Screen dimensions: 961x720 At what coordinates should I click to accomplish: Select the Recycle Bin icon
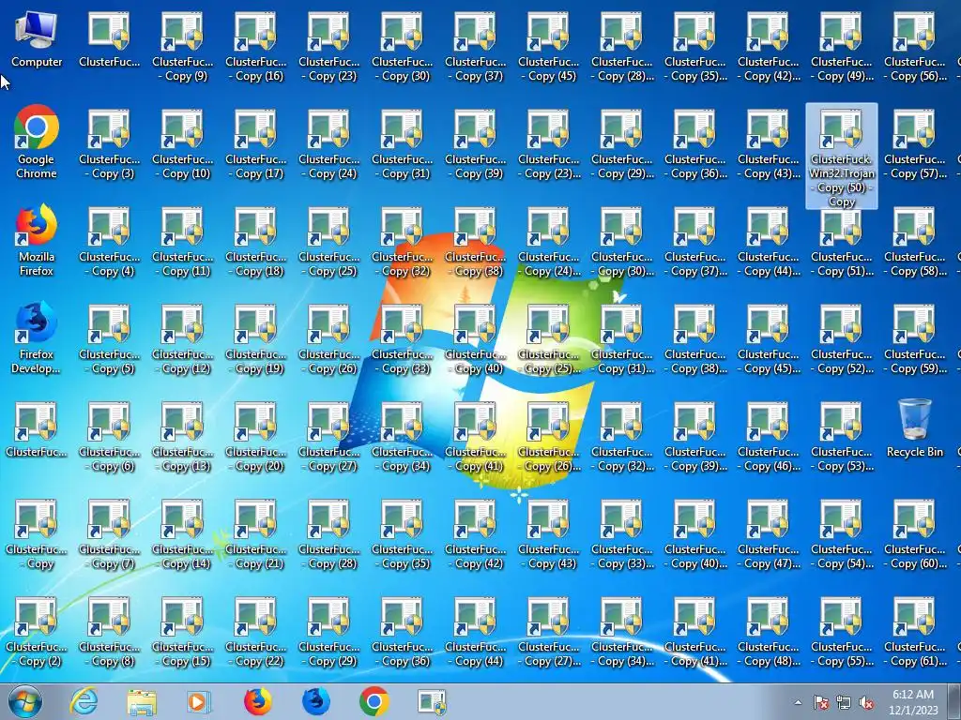coord(914,428)
